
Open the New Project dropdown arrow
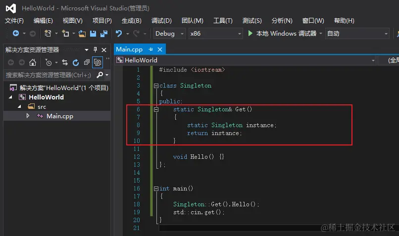coord(56,33)
